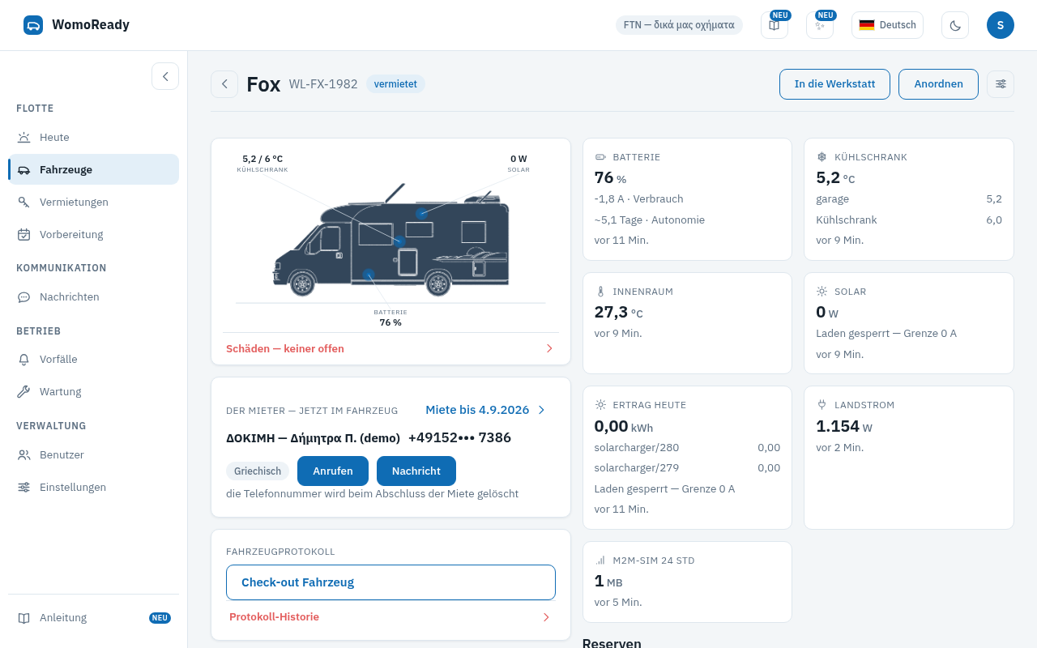Click the license plate WL-FX-1982

(x=323, y=84)
